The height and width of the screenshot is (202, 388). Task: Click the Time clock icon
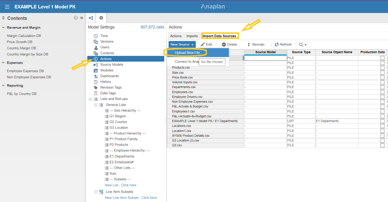[96, 36]
